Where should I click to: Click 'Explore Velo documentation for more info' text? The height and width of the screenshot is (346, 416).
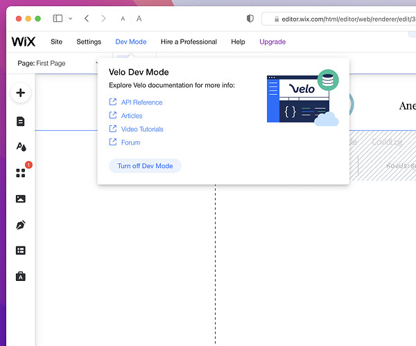[x=172, y=85]
